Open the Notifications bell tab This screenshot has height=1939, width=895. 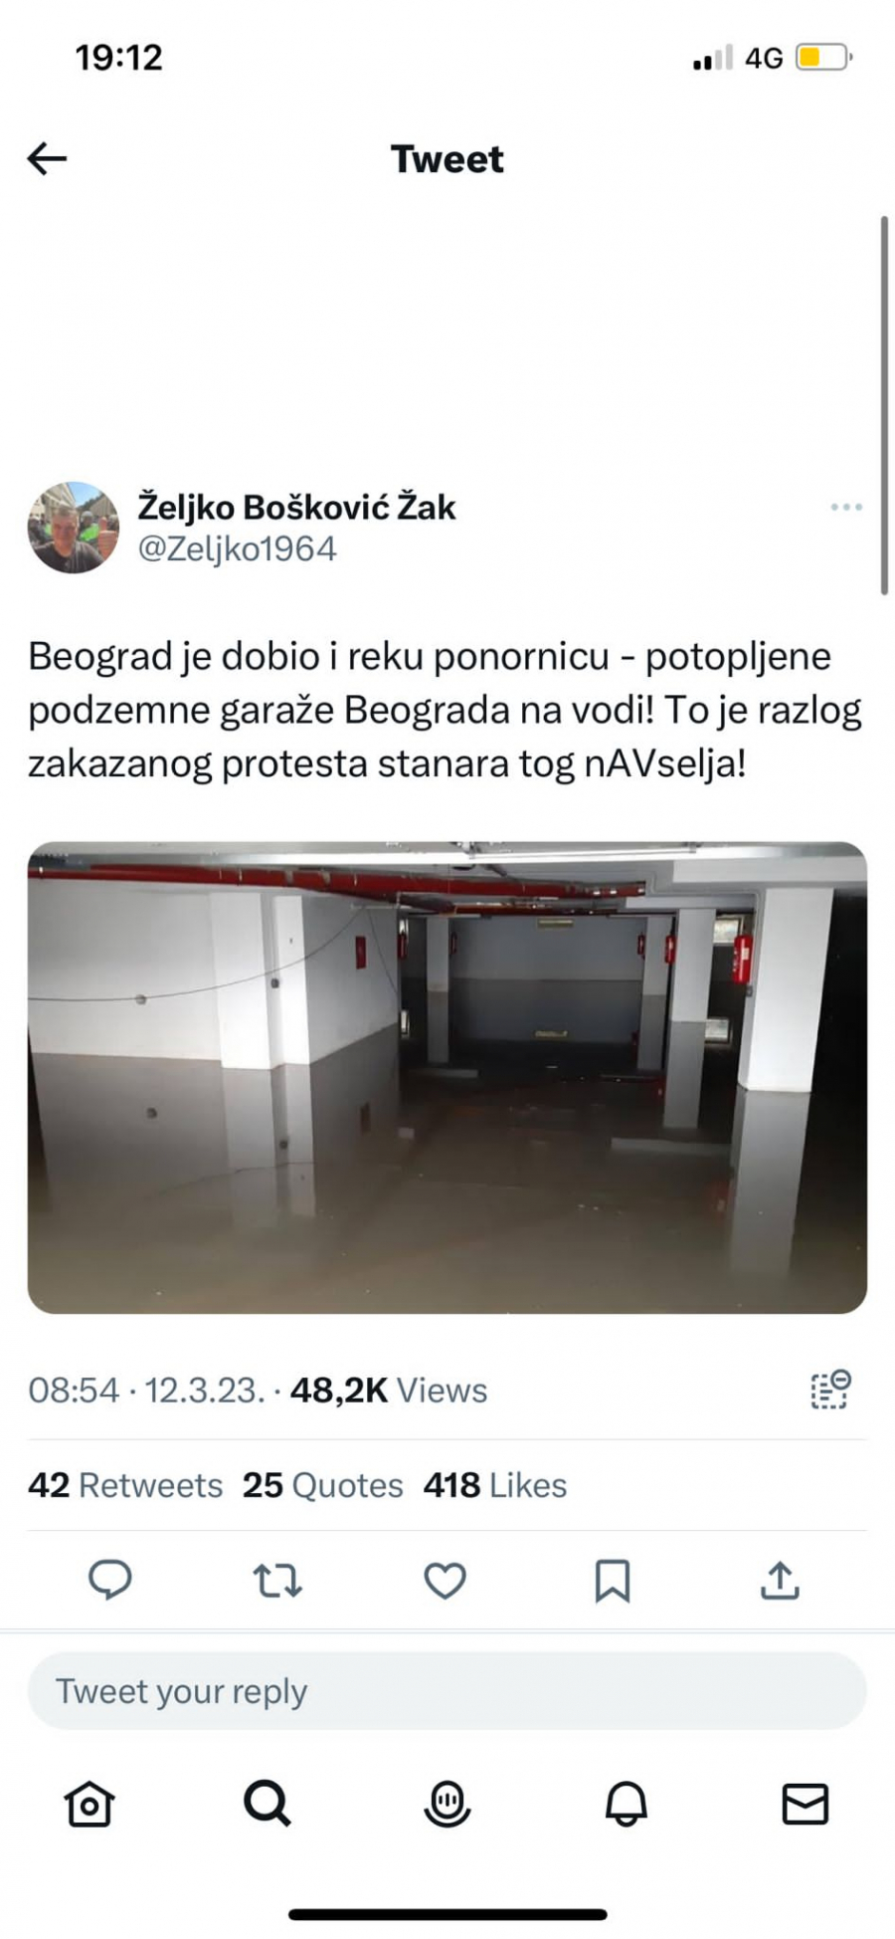[x=626, y=1804]
